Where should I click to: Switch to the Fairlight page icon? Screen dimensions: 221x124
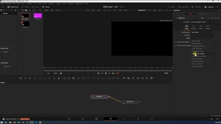(138, 119)
